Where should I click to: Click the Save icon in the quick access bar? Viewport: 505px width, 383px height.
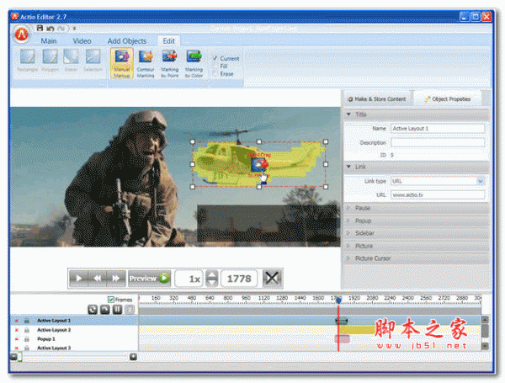point(40,29)
